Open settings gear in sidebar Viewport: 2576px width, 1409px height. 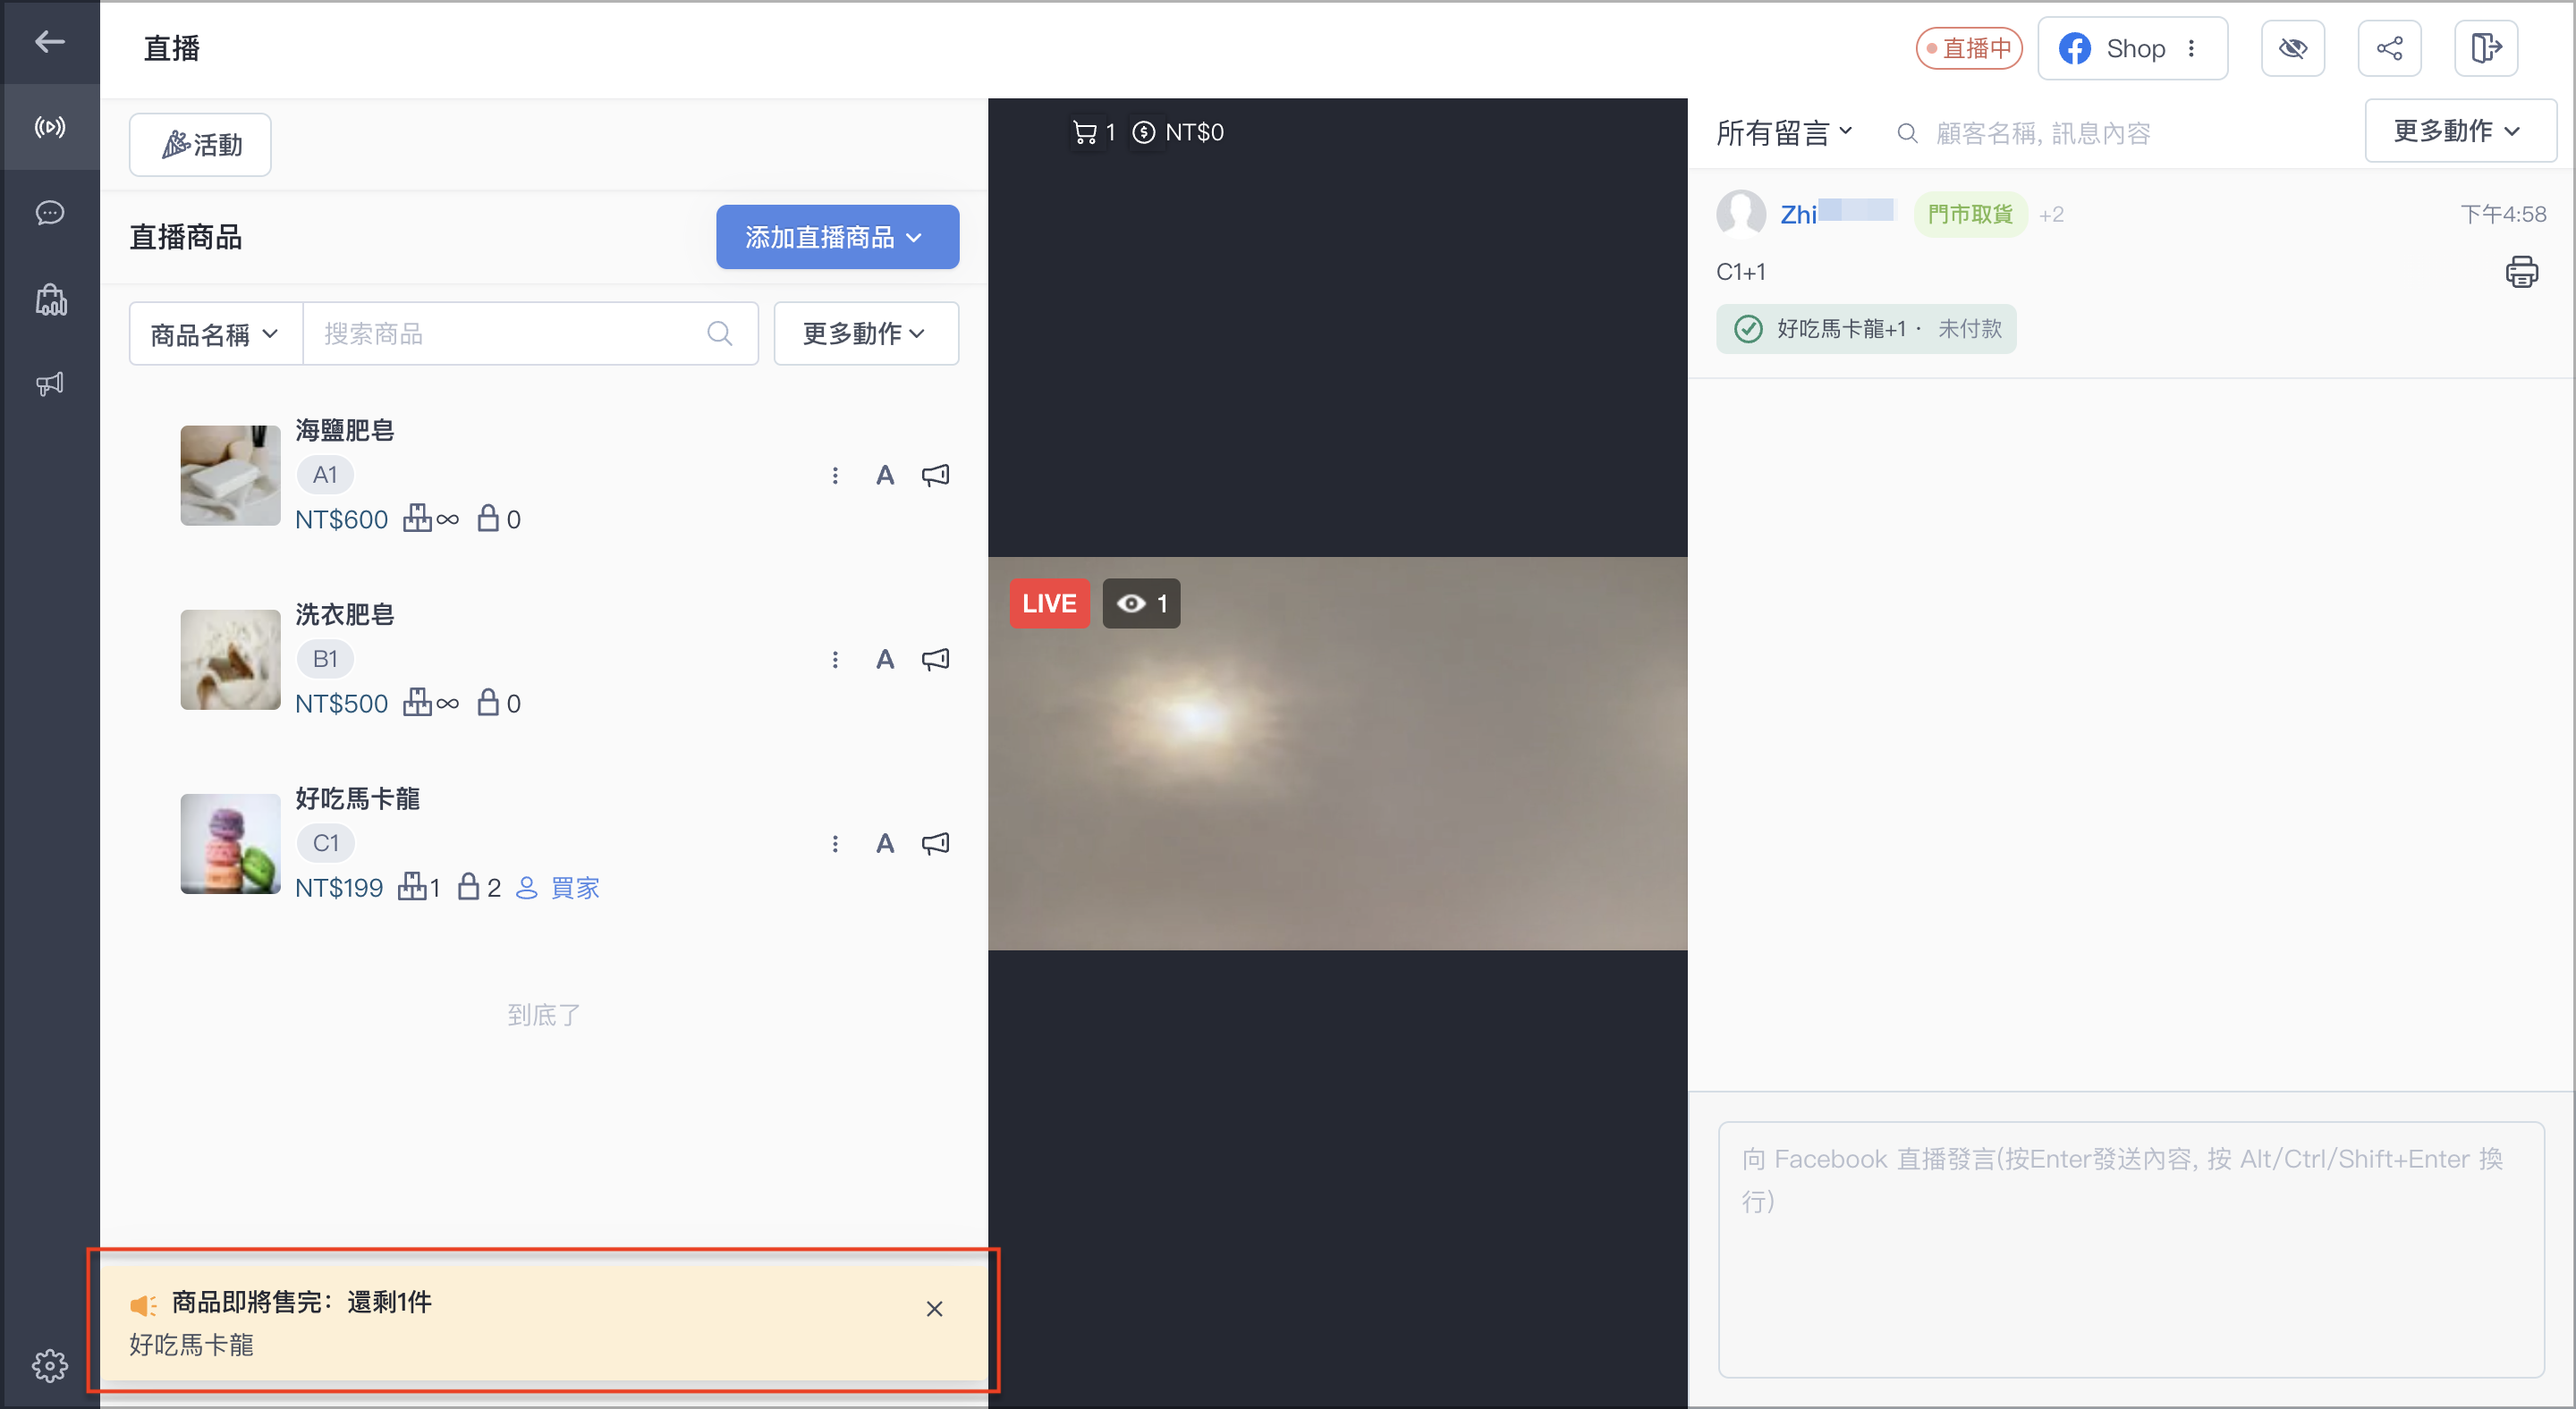50,1365
